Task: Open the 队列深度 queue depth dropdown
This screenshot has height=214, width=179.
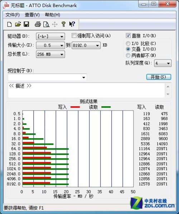Action: [x=163, y=63]
